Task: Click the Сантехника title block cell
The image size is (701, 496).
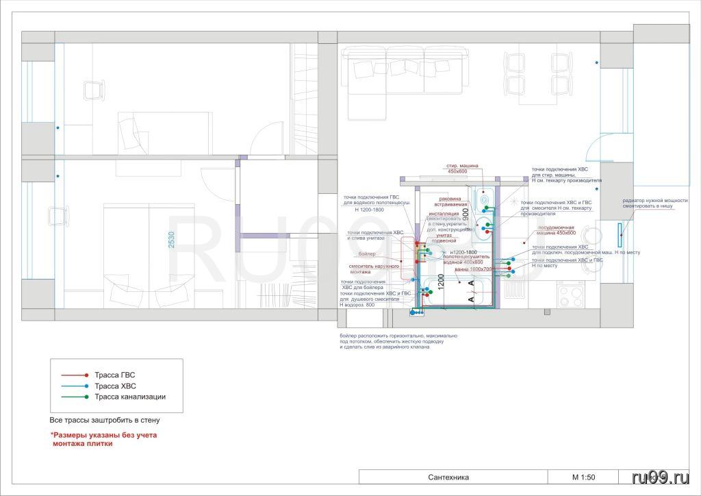Action: tap(454, 478)
